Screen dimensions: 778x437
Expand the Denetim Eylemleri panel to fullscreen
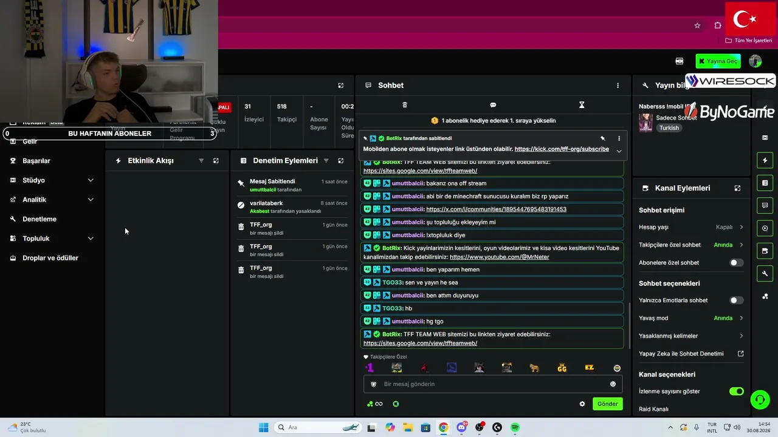(340, 161)
